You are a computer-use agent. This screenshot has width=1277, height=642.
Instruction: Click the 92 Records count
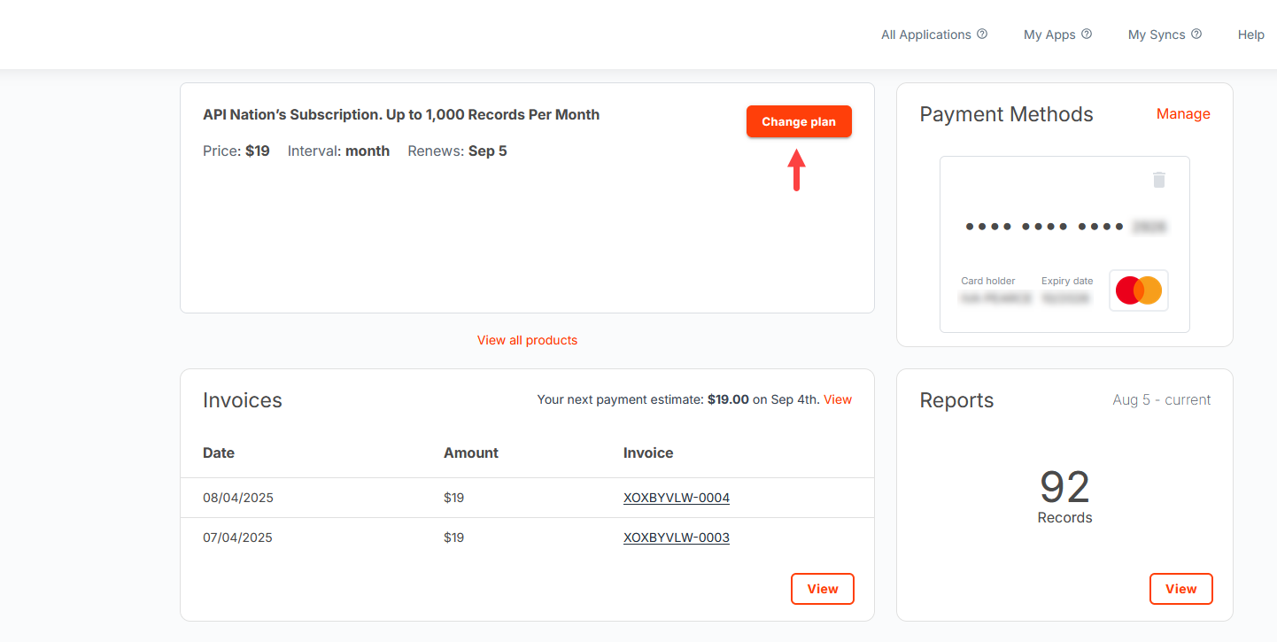click(x=1064, y=494)
